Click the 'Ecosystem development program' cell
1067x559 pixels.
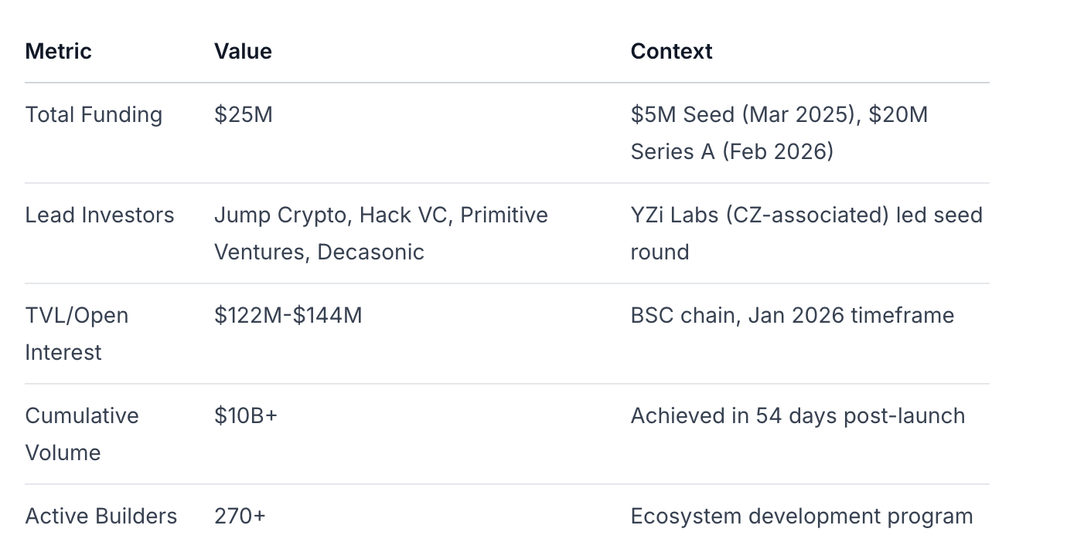click(801, 517)
